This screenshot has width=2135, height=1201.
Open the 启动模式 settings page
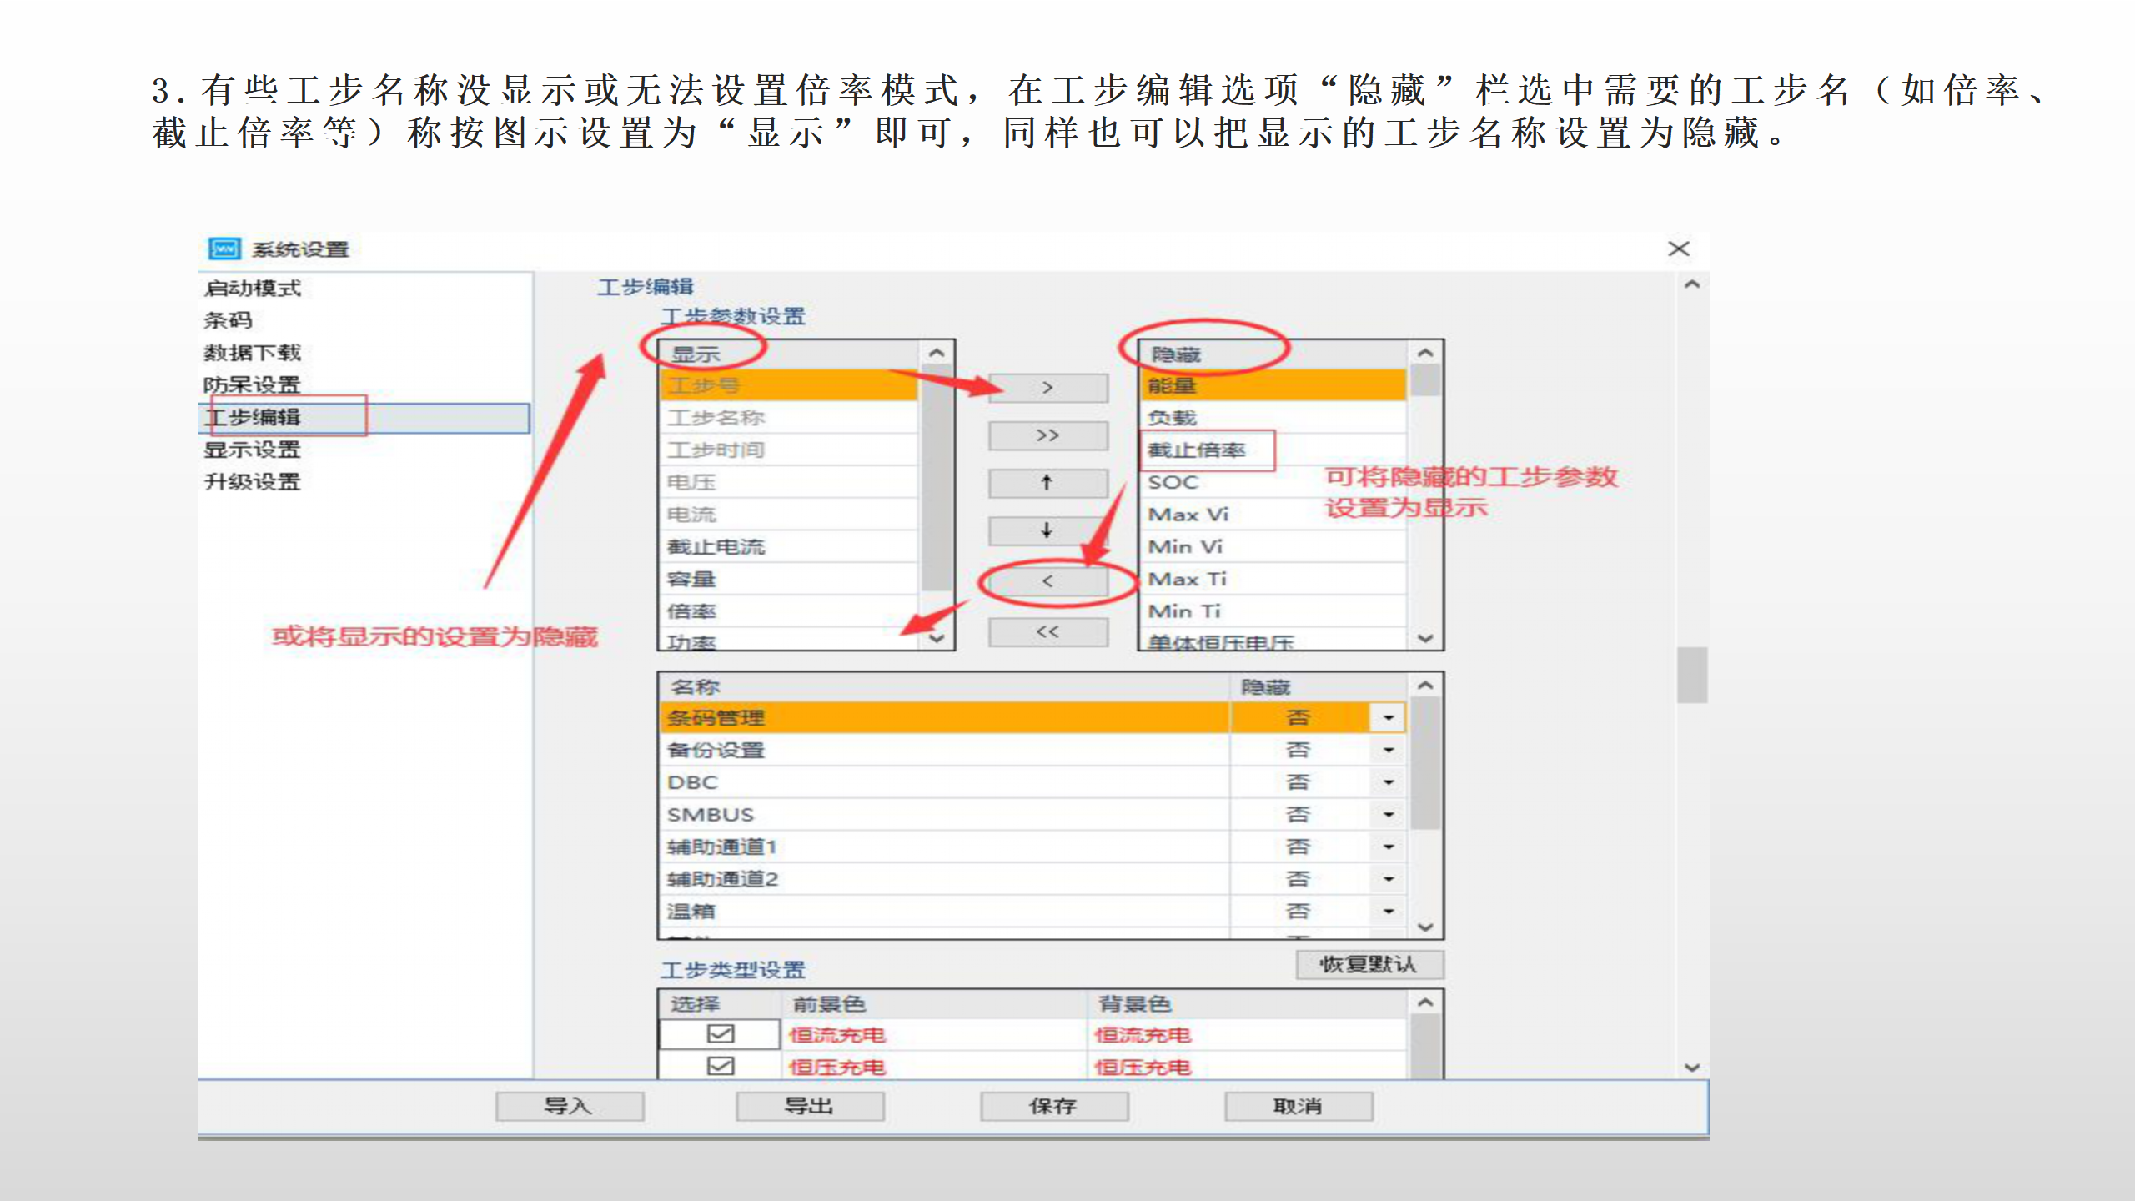pyautogui.click(x=253, y=289)
